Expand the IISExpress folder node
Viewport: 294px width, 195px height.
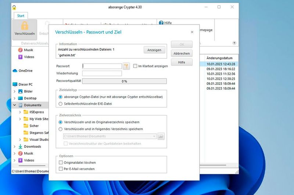tap(20, 112)
